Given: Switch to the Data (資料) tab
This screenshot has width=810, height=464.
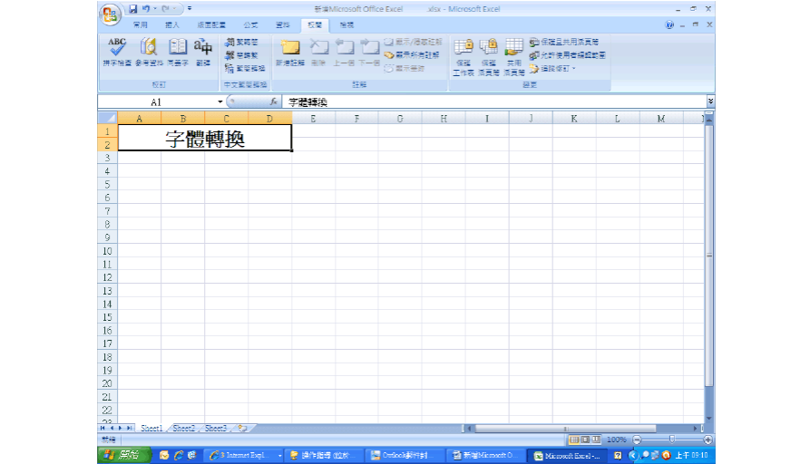Looking at the screenshot, I should coord(283,24).
